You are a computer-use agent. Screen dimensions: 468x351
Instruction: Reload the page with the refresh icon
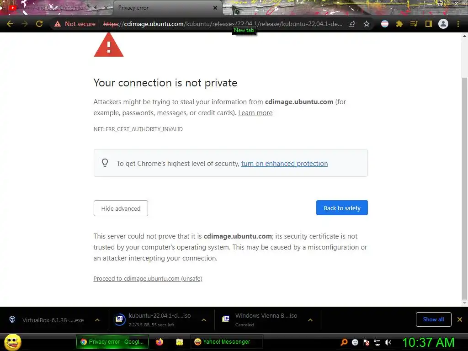point(39,24)
